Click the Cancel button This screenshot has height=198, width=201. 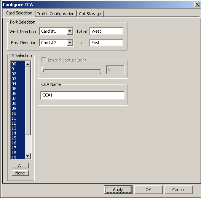[x=179, y=190]
